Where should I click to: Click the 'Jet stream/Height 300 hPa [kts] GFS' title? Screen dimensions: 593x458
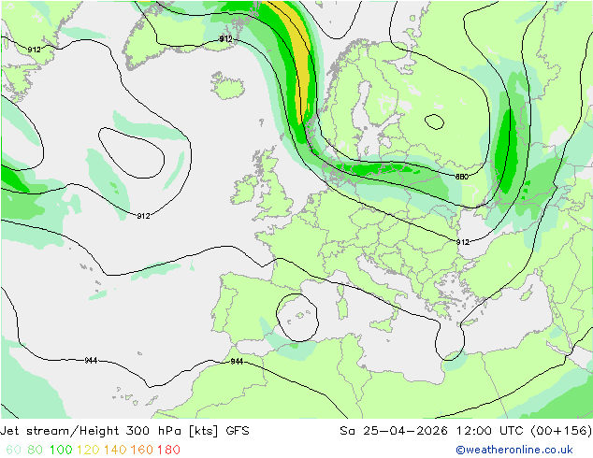click(x=124, y=431)
